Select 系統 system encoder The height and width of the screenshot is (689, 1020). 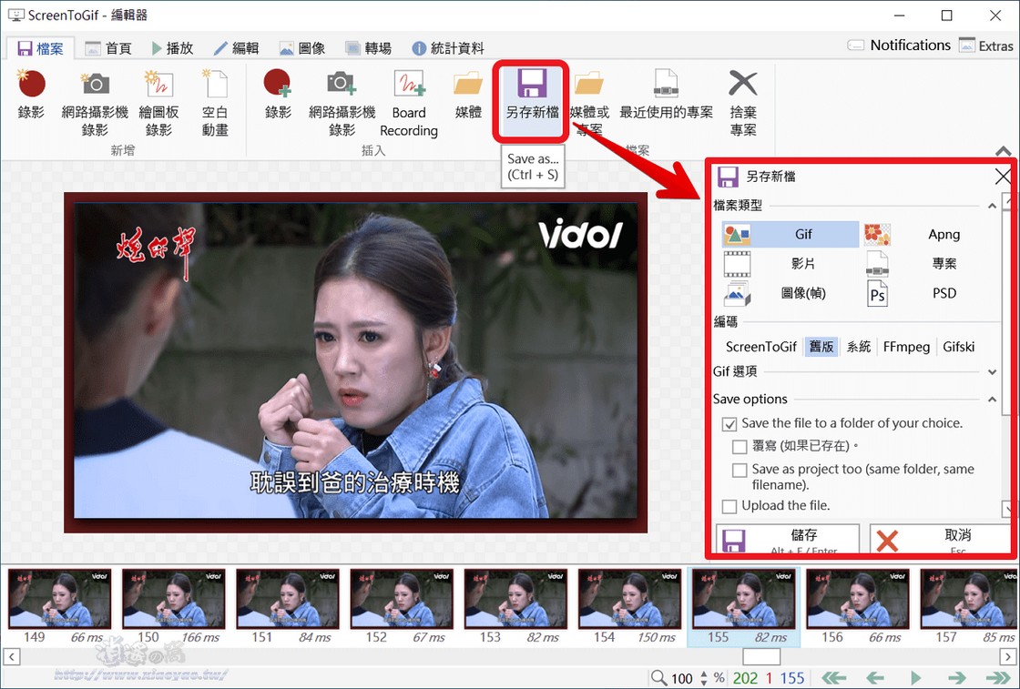click(x=858, y=347)
